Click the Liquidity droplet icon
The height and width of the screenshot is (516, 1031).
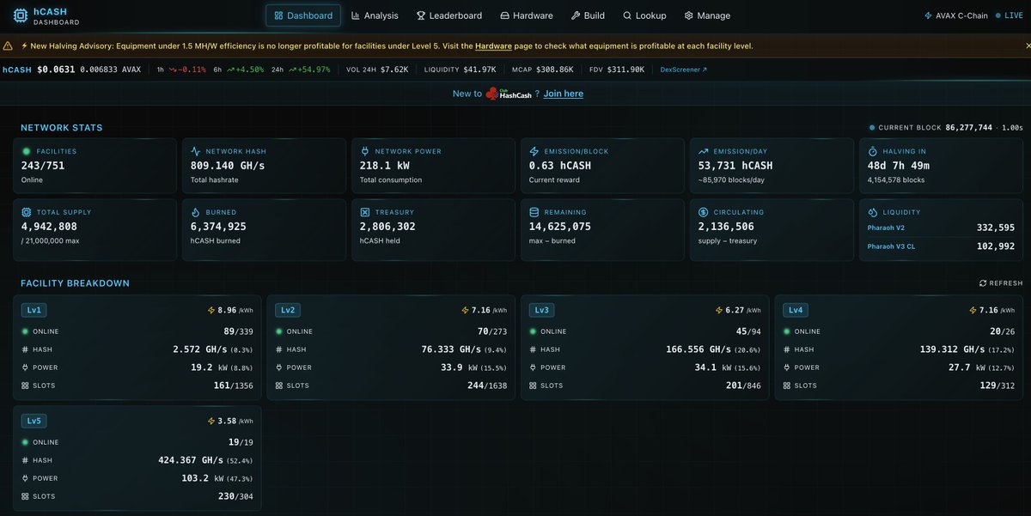[873, 212]
